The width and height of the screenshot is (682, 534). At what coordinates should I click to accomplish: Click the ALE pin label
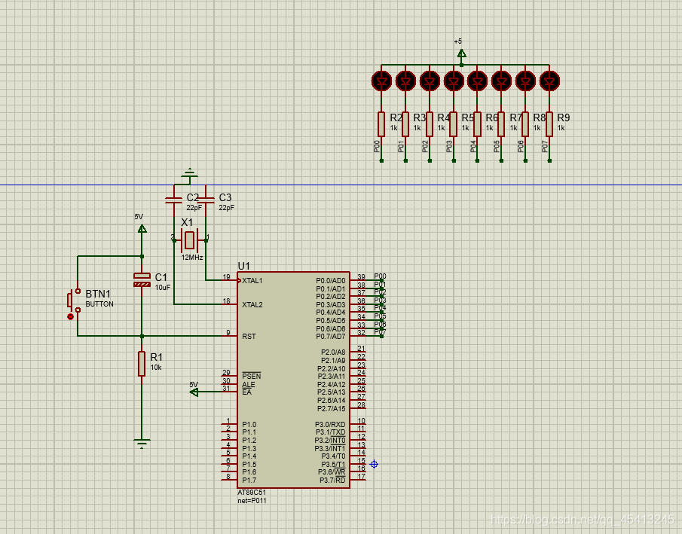click(x=249, y=384)
